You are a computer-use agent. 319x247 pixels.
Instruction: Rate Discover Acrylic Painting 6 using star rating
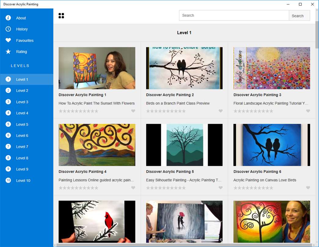pyautogui.click(x=253, y=188)
